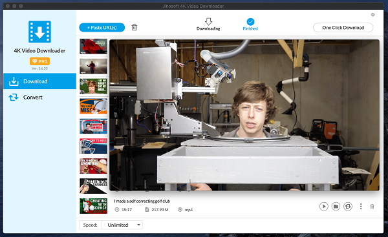Image resolution: width=388 pixels, height=237 pixels.
Task: Click the 4K Video Downloader logo icon
Action: (x=39, y=32)
